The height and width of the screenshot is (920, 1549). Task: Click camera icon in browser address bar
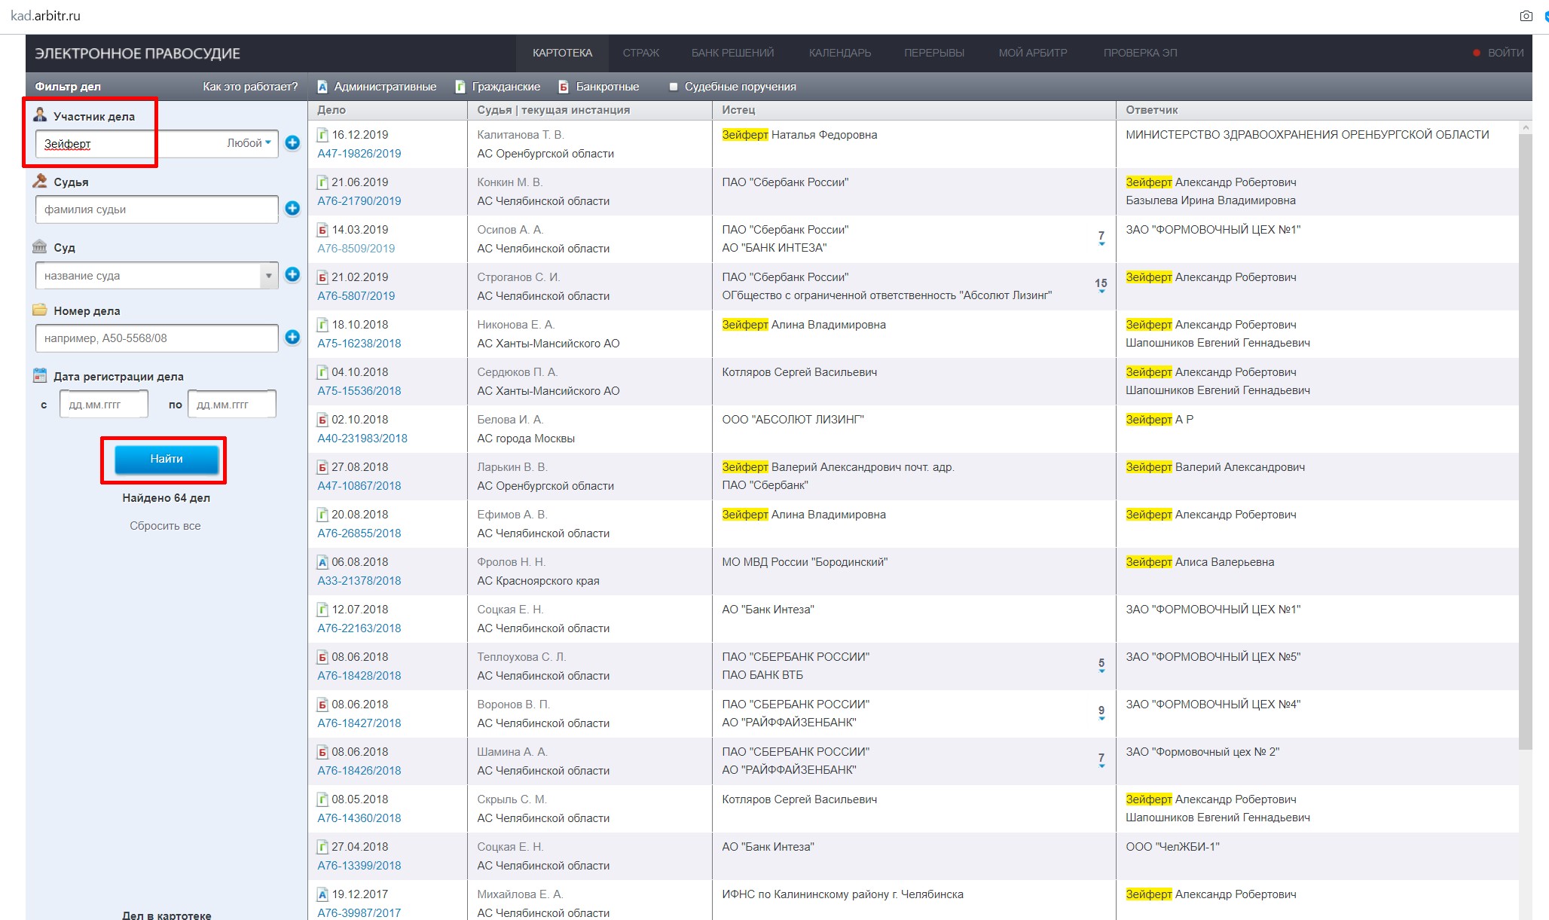point(1526,16)
